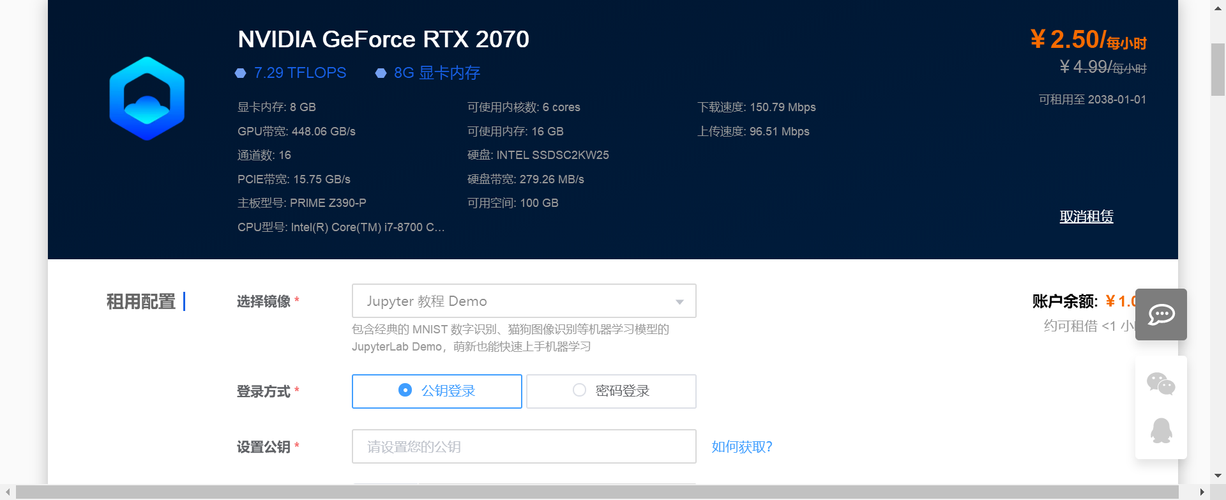Click 主板型号: PRIME Z390-P spec
1226x500 pixels.
(x=301, y=203)
